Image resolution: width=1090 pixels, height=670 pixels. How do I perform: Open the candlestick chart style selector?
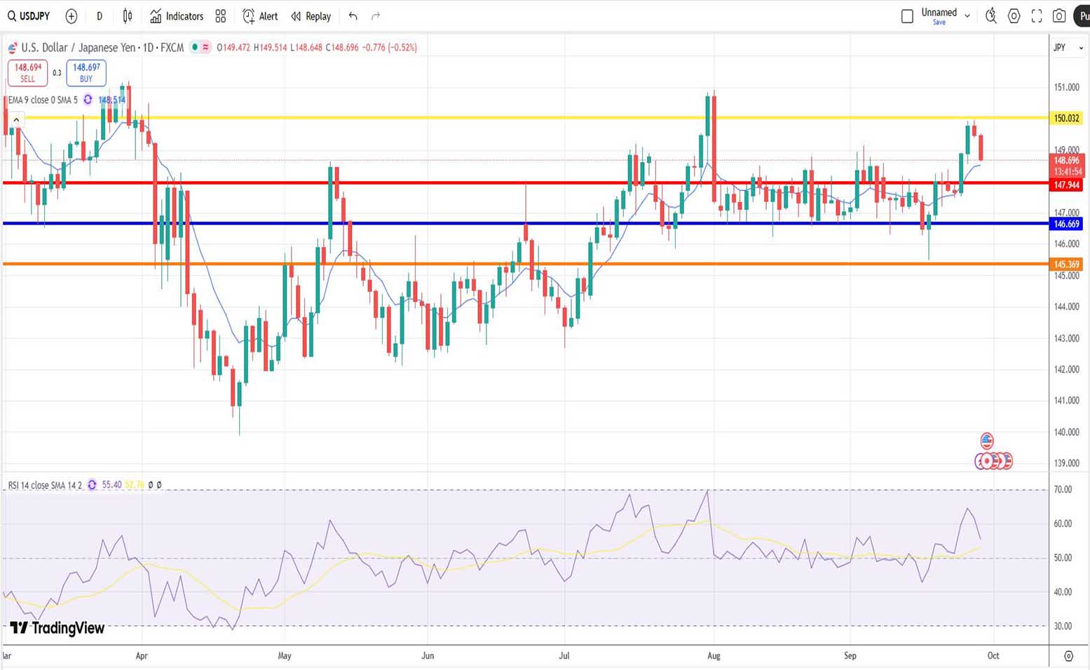pos(128,16)
